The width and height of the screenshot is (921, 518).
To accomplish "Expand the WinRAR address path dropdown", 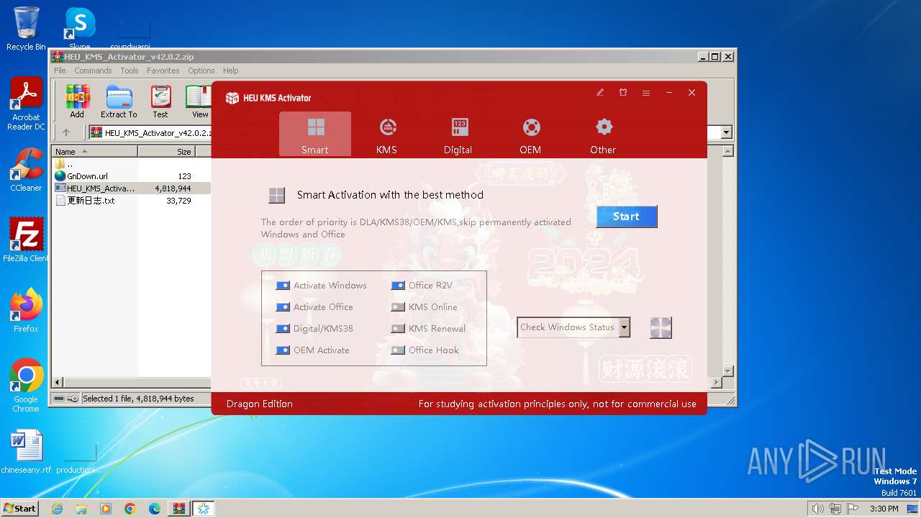I will click(x=726, y=132).
